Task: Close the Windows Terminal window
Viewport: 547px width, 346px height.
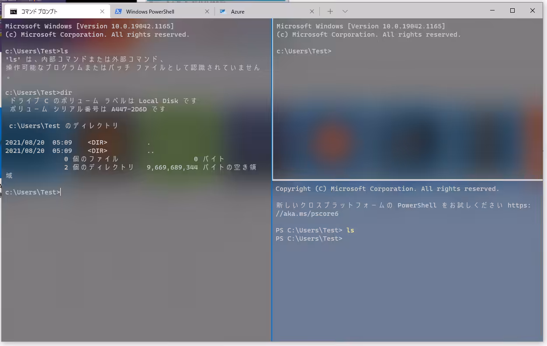Action: [533, 11]
